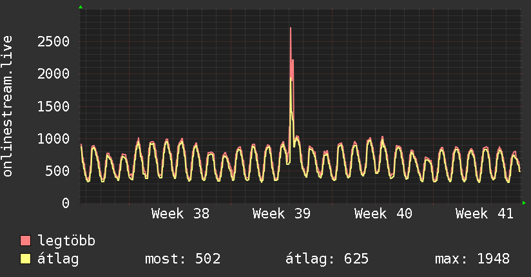The image size is (531, 277).
Task: Click the 'max: 1948' statistic
Action: tap(472, 259)
